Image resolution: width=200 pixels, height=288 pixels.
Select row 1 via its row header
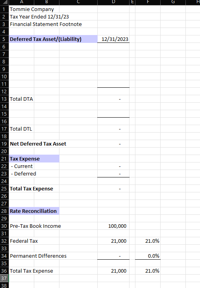pos(4,9)
